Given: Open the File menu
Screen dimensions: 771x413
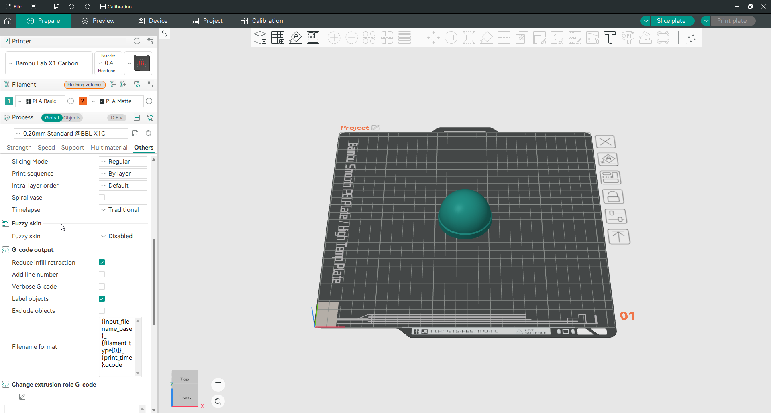Looking at the screenshot, I should [14, 6].
